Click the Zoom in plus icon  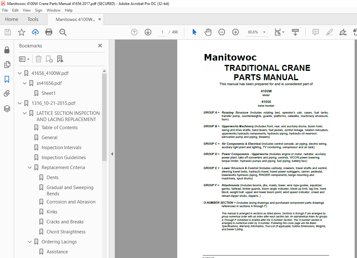point(235,32)
